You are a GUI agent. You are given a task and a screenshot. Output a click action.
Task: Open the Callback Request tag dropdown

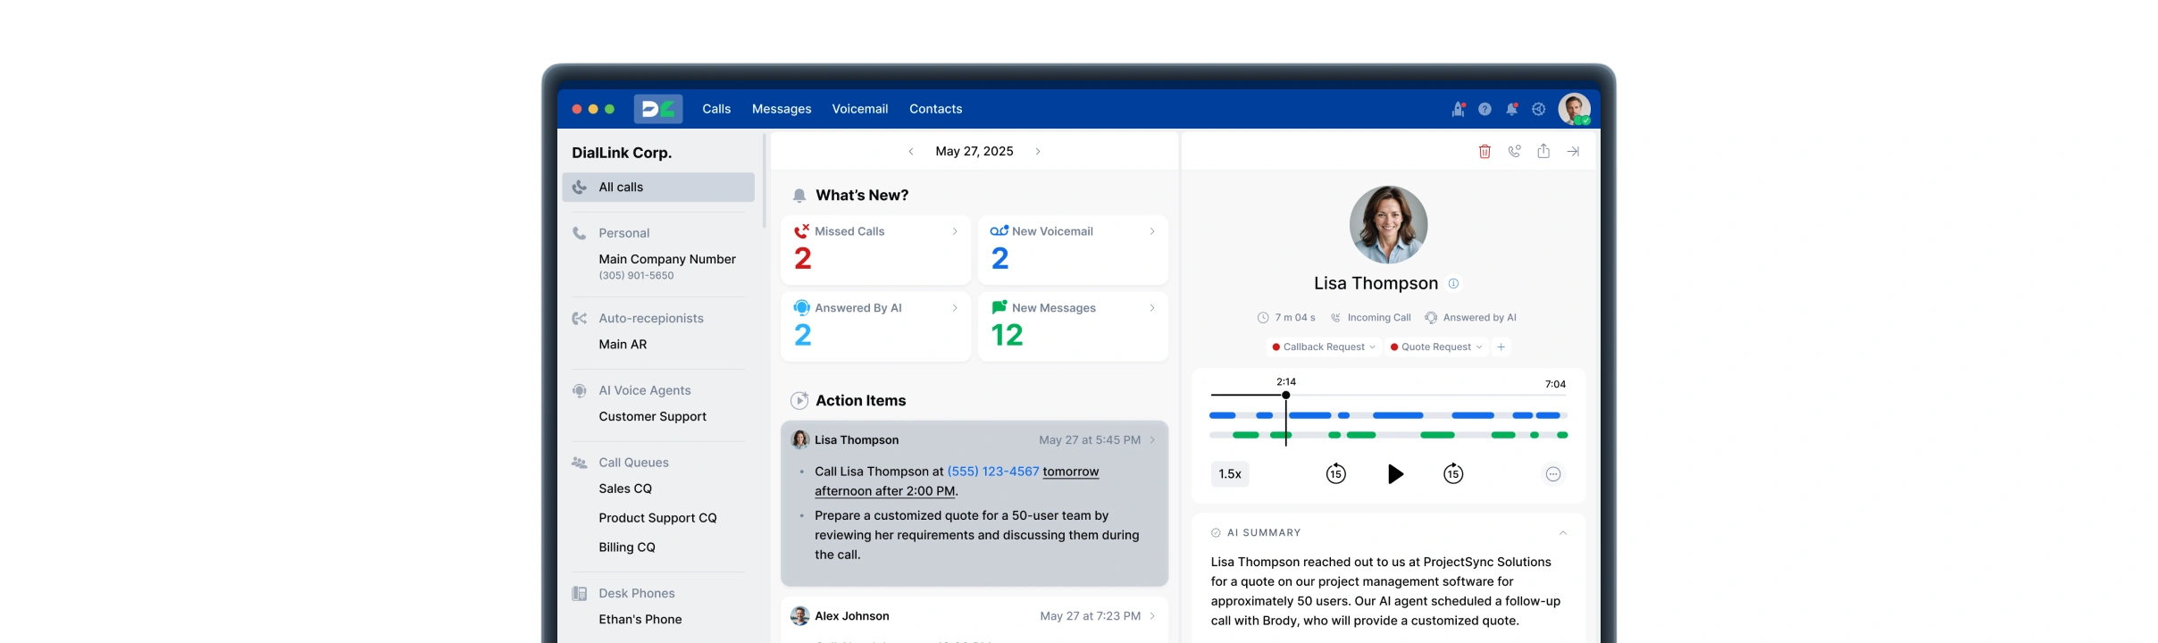click(x=1324, y=347)
